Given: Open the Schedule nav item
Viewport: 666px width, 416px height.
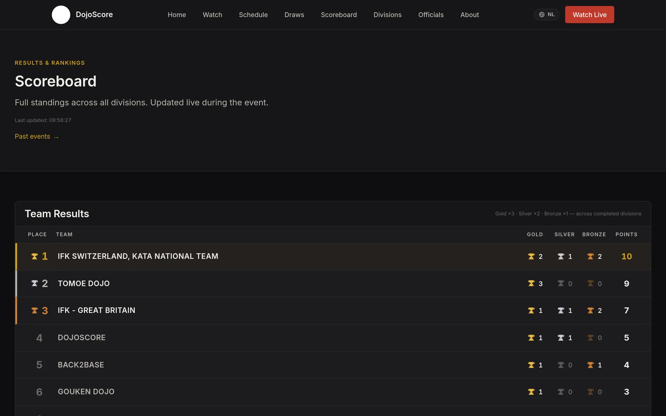Looking at the screenshot, I should tap(253, 15).
